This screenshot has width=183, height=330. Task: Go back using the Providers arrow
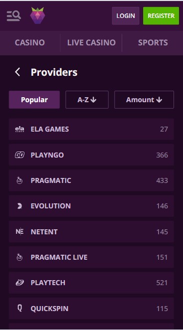click(x=17, y=72)
